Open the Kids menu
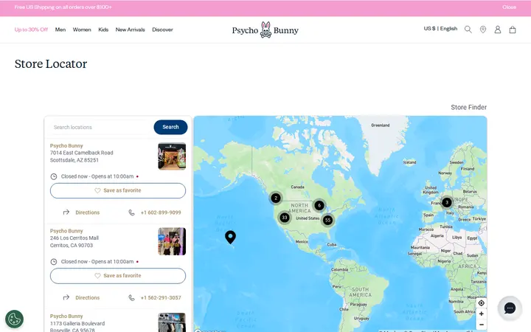 coord(103,30)
